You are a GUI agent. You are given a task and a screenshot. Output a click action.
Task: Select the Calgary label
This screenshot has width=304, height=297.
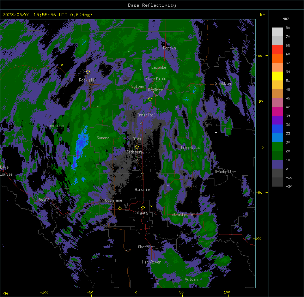141,213
